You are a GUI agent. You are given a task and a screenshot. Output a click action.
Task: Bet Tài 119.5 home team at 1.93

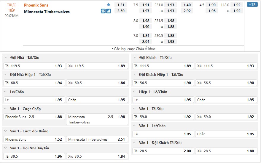(34, 66)
